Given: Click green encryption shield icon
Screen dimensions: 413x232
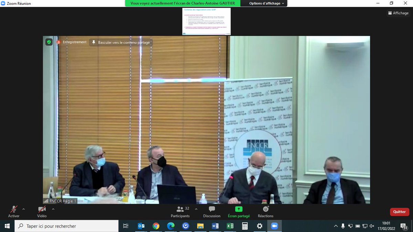Looking at the screenshot, I should pos(49,42).
